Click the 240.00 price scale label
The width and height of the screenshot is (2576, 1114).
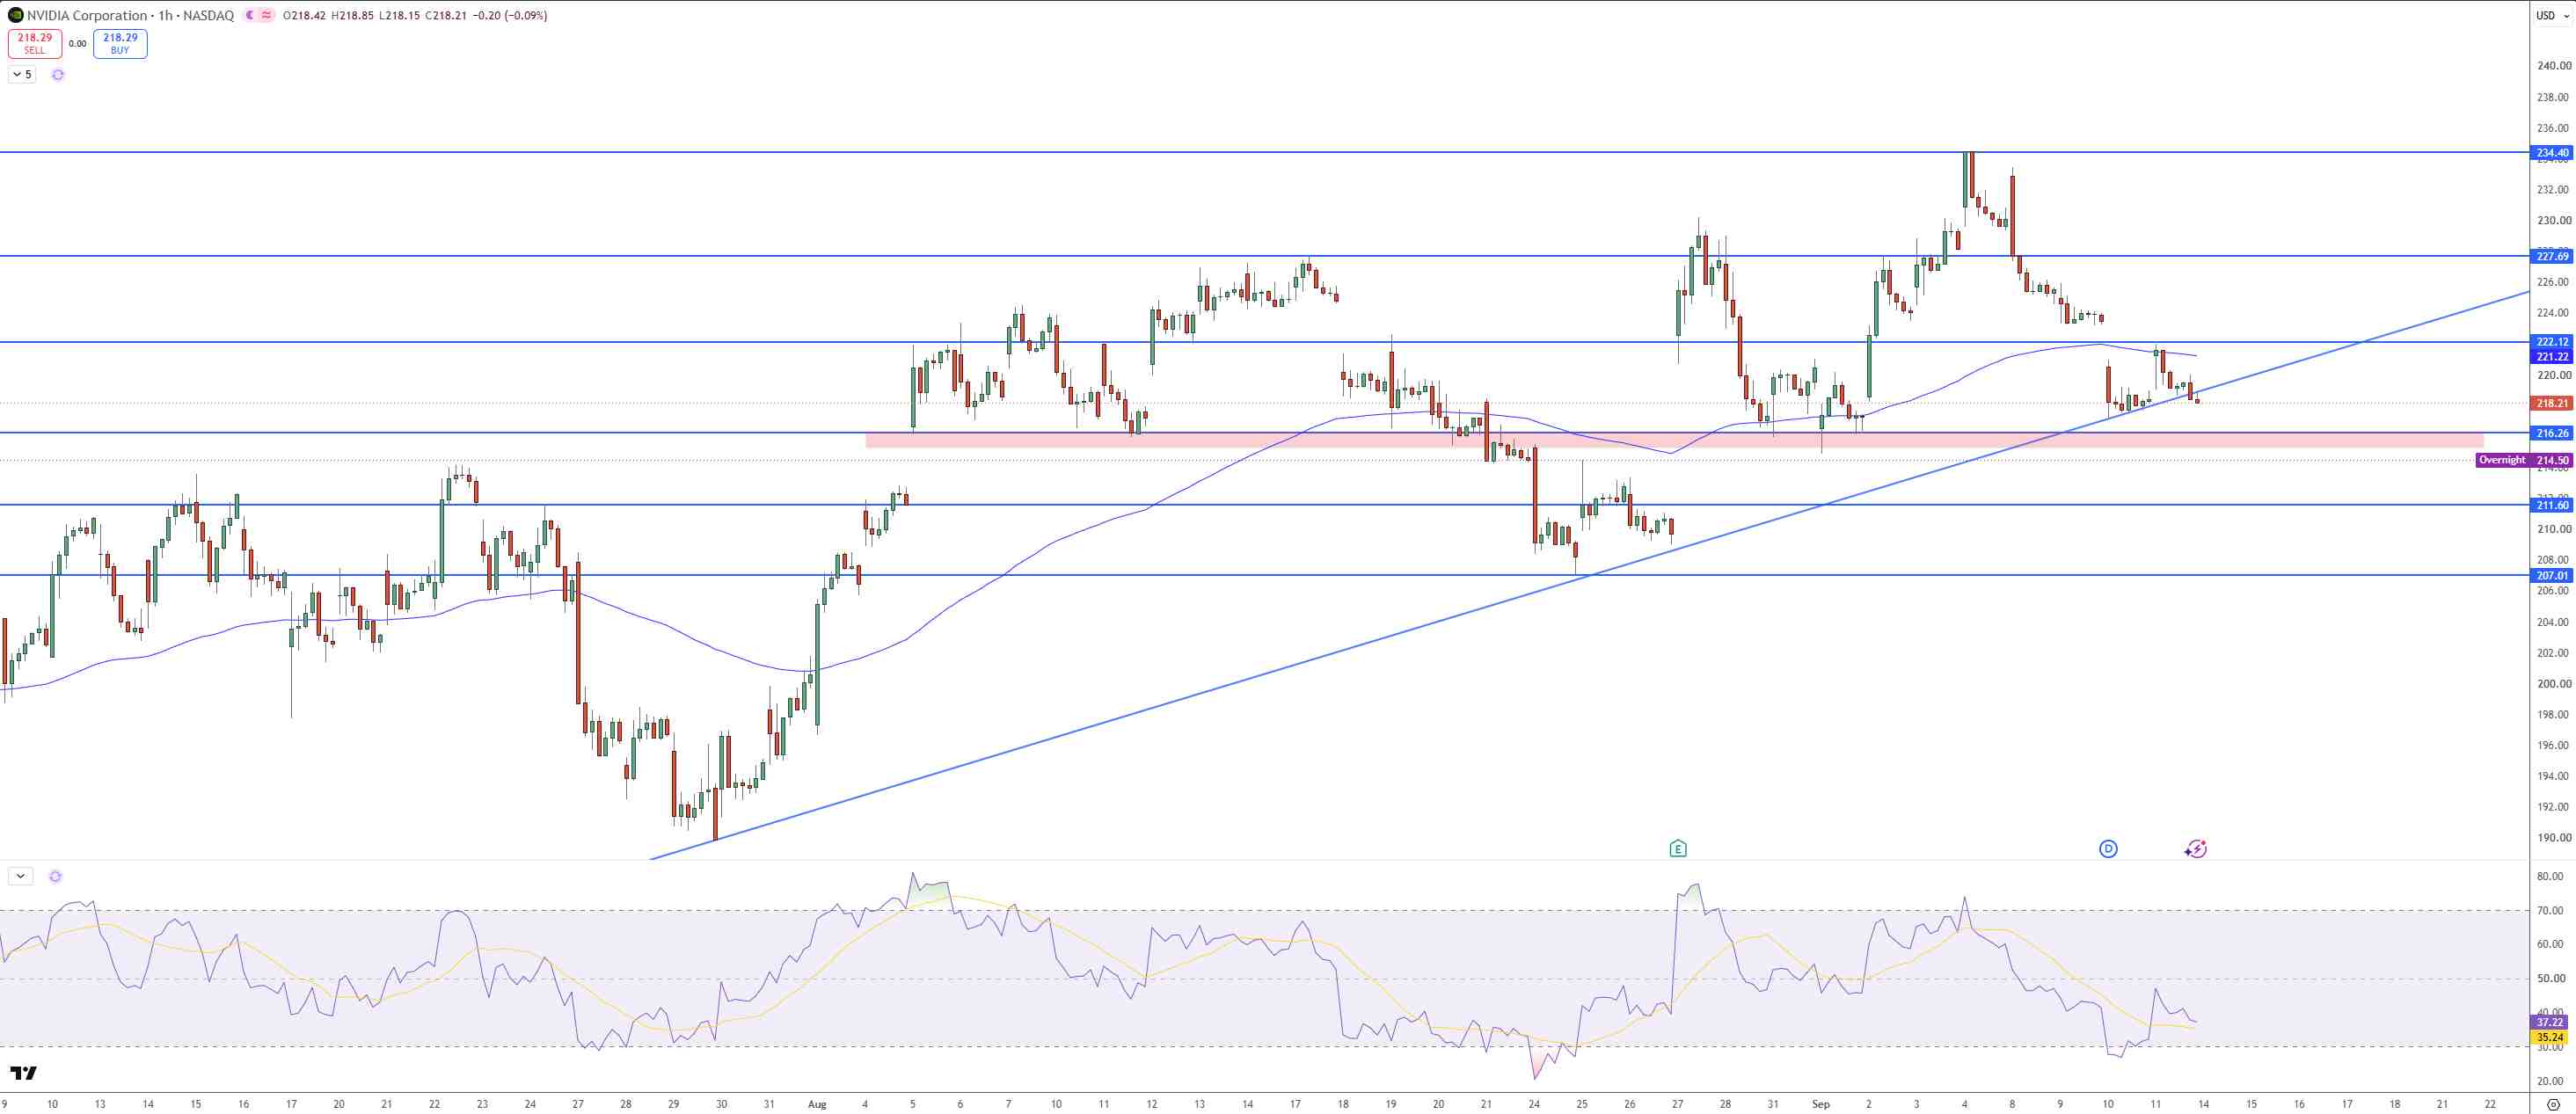pos(2553,66)
